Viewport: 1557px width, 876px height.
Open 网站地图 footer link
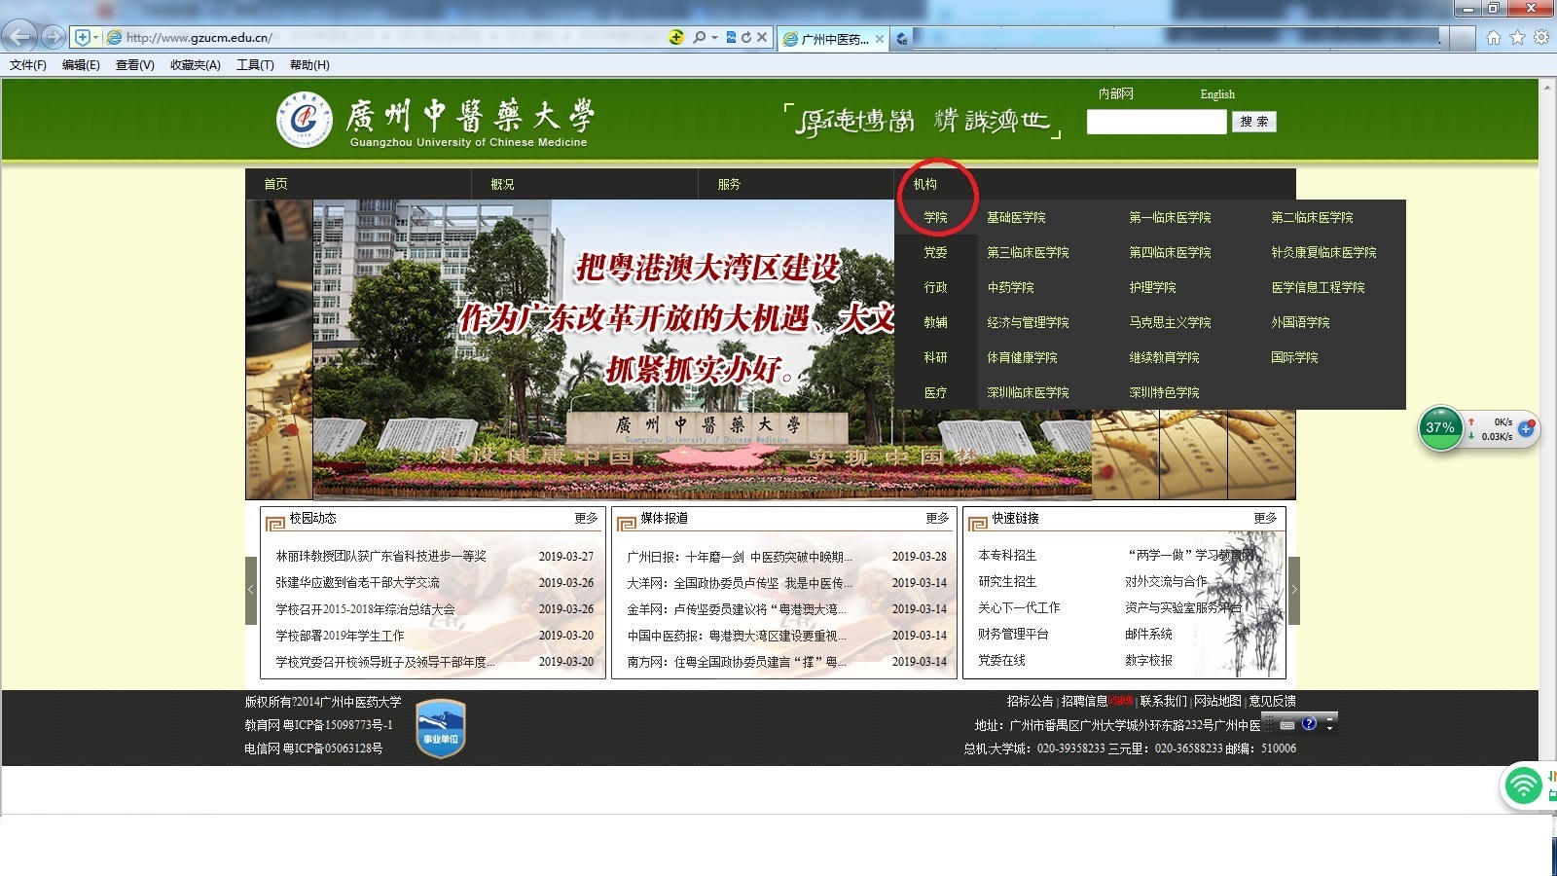click(x=1217, y=701)
